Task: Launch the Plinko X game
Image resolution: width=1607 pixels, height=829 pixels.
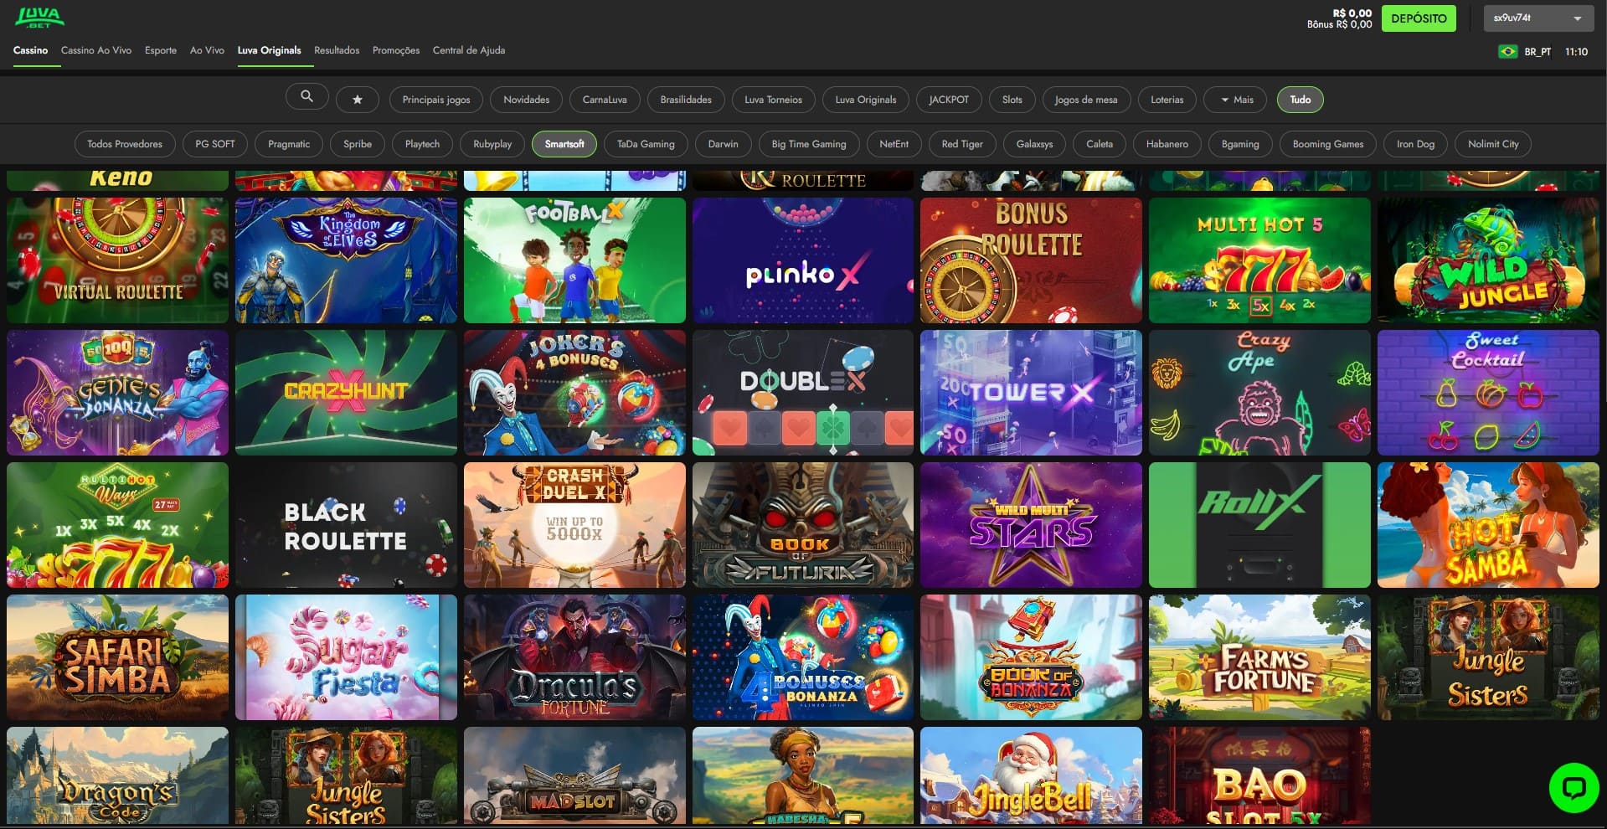Action: click(803, 260)
